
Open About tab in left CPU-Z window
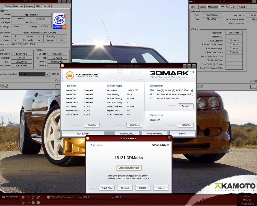(47, 6)
